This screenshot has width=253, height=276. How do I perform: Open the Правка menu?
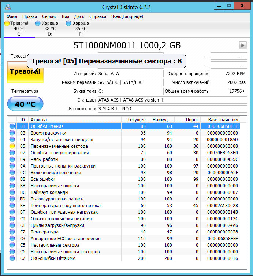(x=30, y=16)
